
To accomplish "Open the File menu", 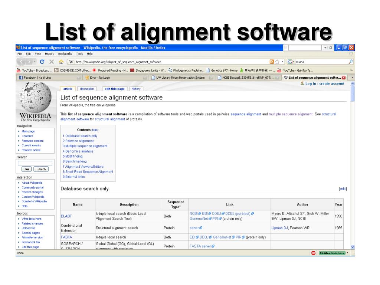I will pos(20,54).
